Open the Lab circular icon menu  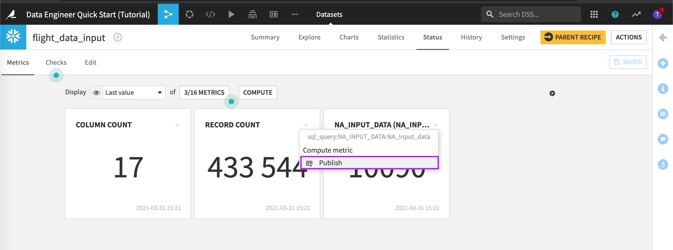[189, 14]
